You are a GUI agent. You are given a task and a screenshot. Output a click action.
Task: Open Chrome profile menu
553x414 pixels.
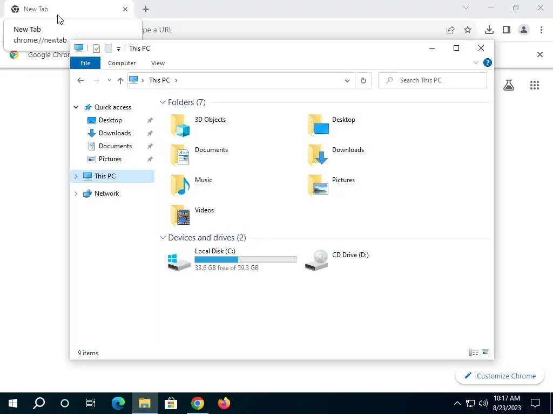pos(524,30)
